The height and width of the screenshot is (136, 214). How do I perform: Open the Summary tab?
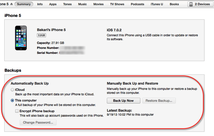[24, 4]
